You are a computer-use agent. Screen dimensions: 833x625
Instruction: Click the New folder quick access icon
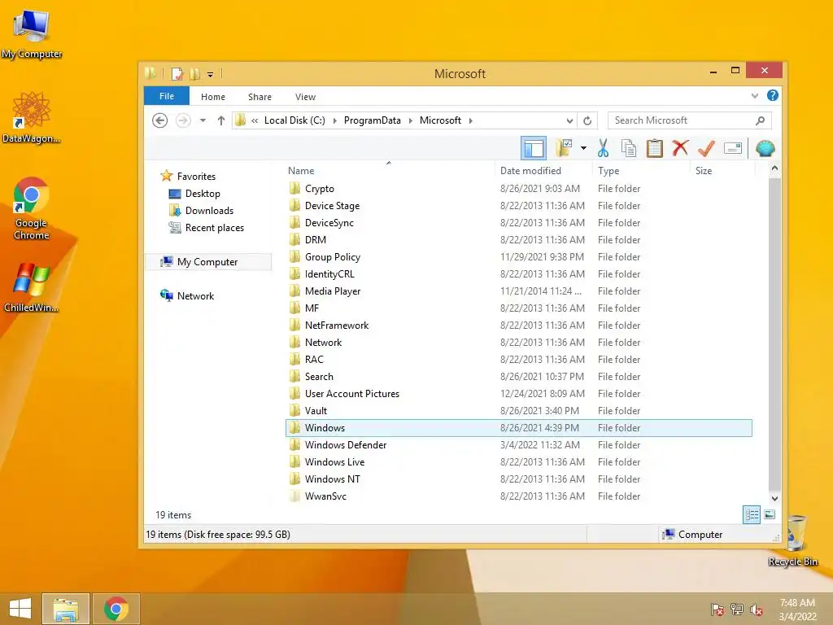click(x=194, y=74)
